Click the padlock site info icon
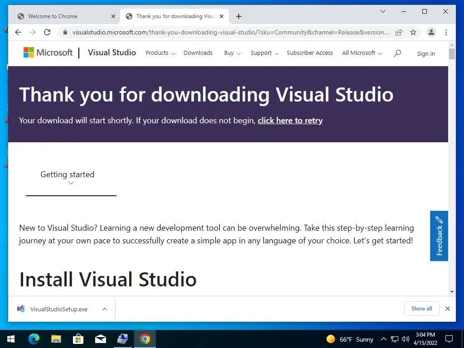The image size is (464, 348). [x=65, y=32]
